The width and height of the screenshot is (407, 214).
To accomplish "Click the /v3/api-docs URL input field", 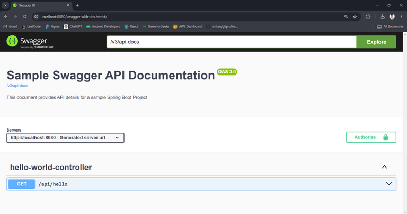I will [x=231, y=42].
